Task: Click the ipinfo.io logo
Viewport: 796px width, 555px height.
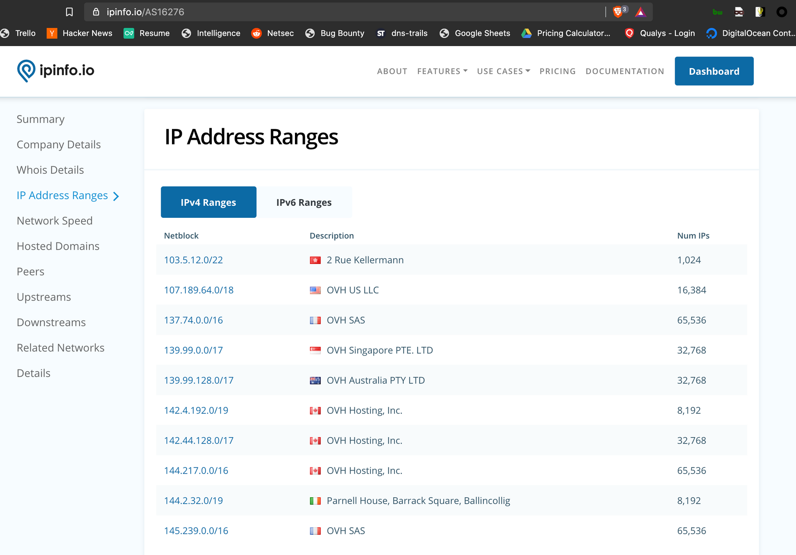Action: [56, 71]
